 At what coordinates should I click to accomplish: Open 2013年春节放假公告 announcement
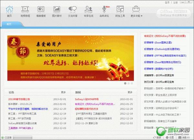tap(19, 99)
